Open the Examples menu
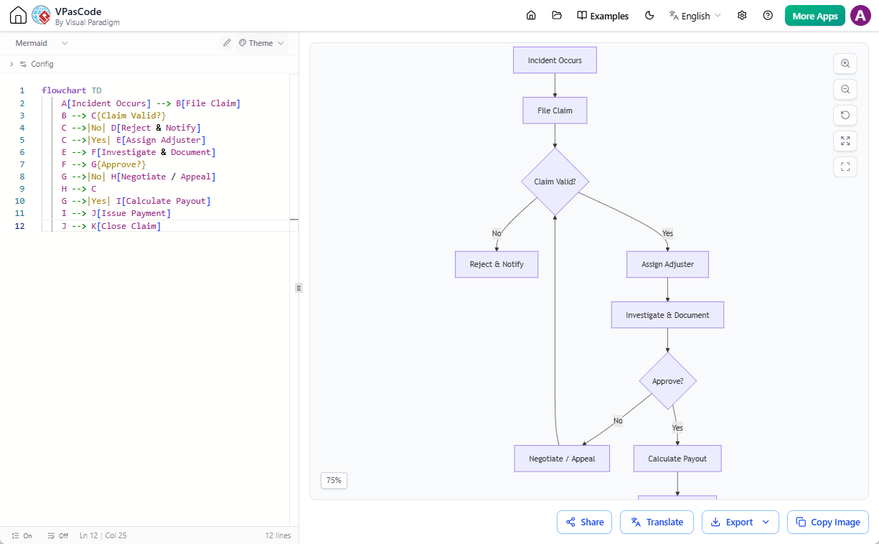 [x=603, y=16]
